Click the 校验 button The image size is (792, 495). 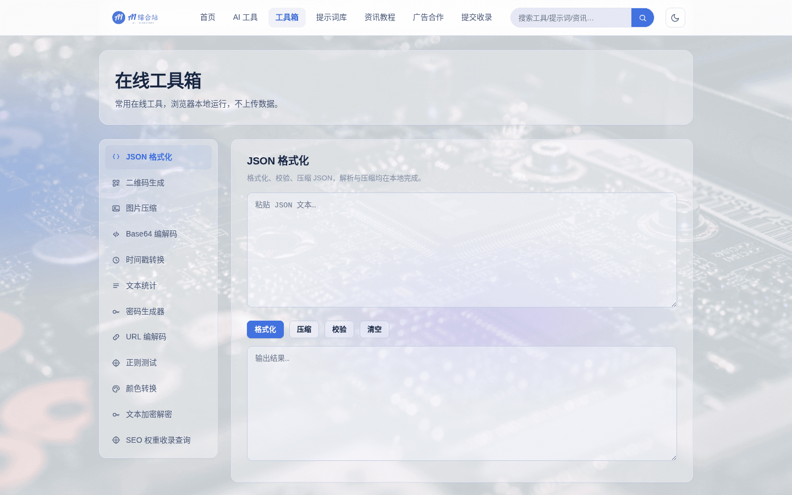tap(339, 329)
